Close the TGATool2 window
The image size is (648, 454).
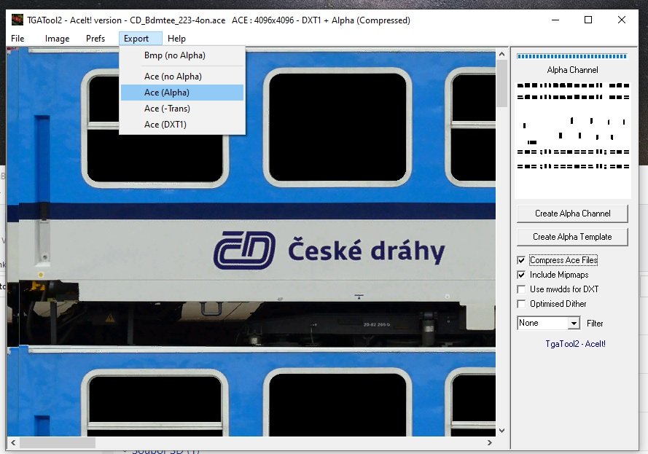pyautogui.click(x=622, y=20)
